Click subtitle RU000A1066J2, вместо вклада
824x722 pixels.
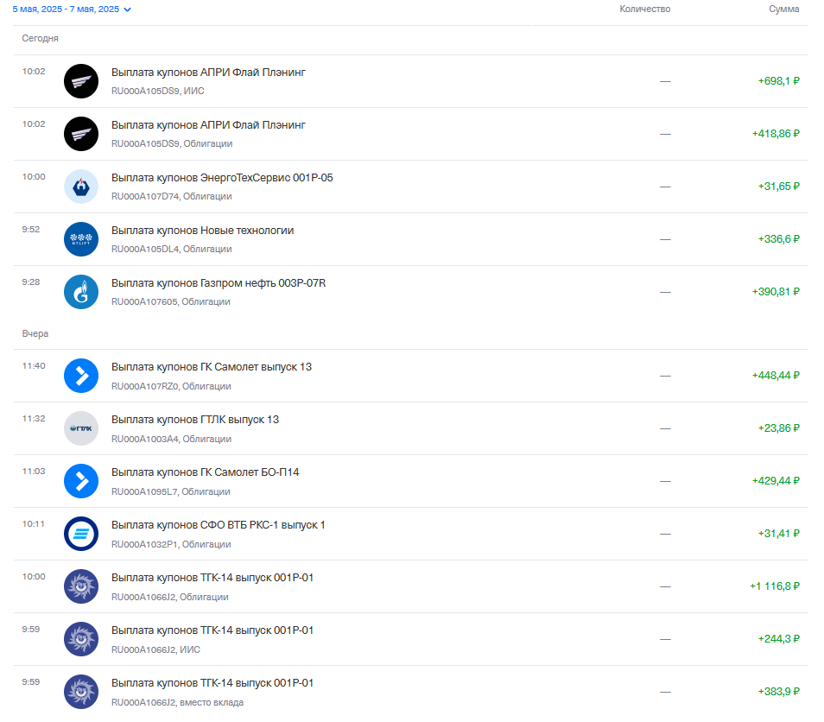[178, 702]
